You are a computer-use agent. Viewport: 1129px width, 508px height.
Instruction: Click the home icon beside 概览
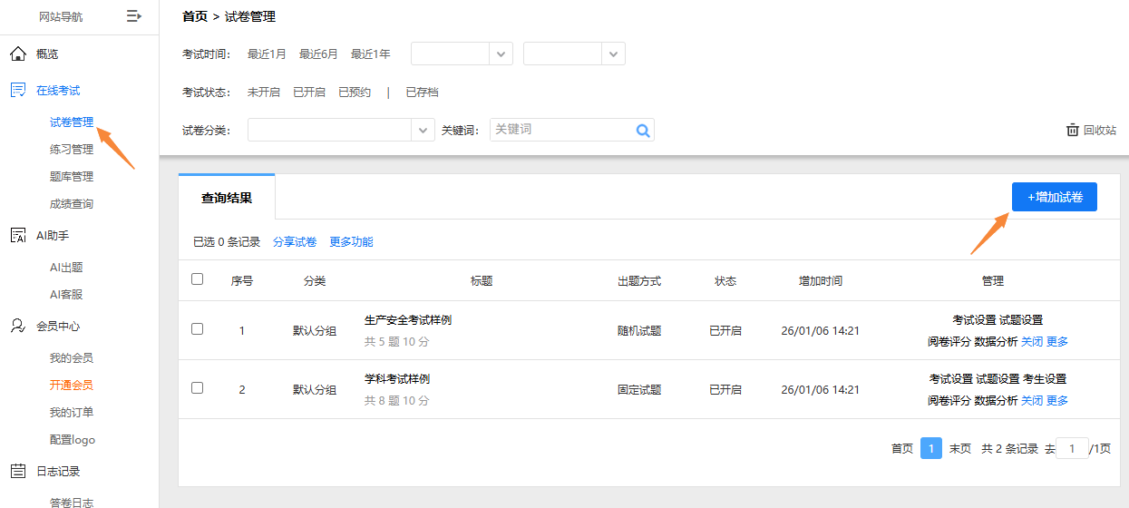coord(17,54)
